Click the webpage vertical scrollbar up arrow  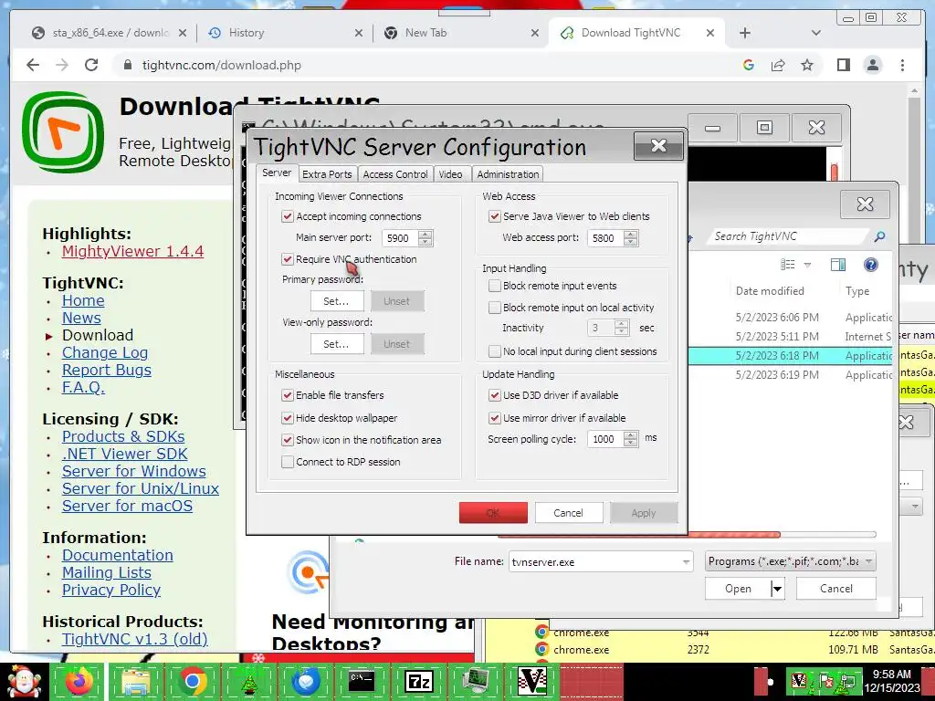click(x=914, y=91)
